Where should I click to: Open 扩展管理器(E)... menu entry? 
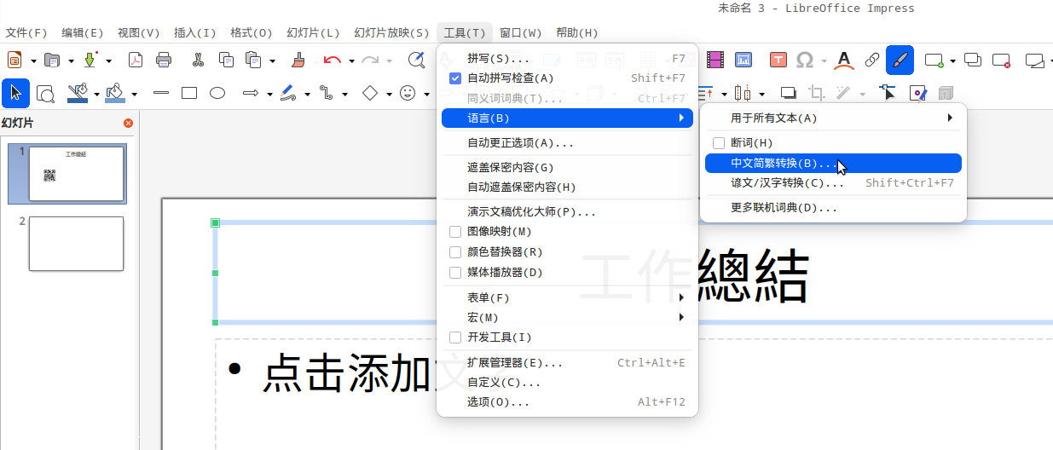point(567,362)
